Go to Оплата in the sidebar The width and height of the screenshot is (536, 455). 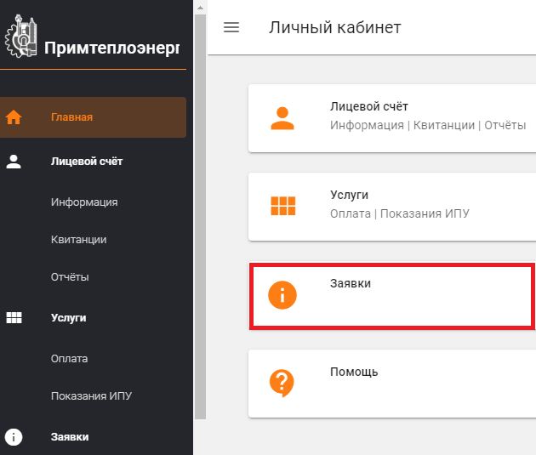click(x=70, y=359)
